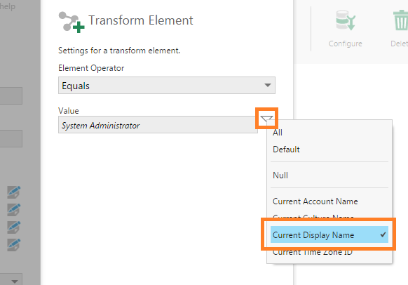Image resolution: width=408 pixels, height=285 pixels.
Task: Click the Configure label in toolbar
Action: pos(346,44)
